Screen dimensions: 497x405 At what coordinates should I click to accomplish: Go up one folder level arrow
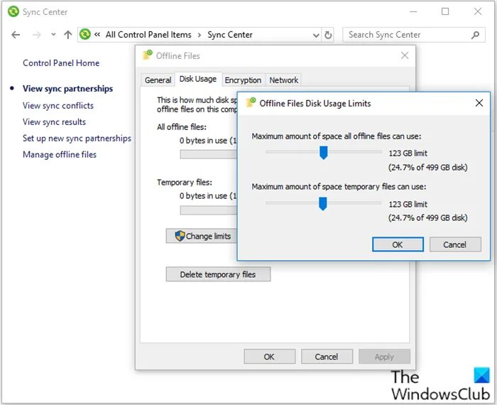pos(68,35)
